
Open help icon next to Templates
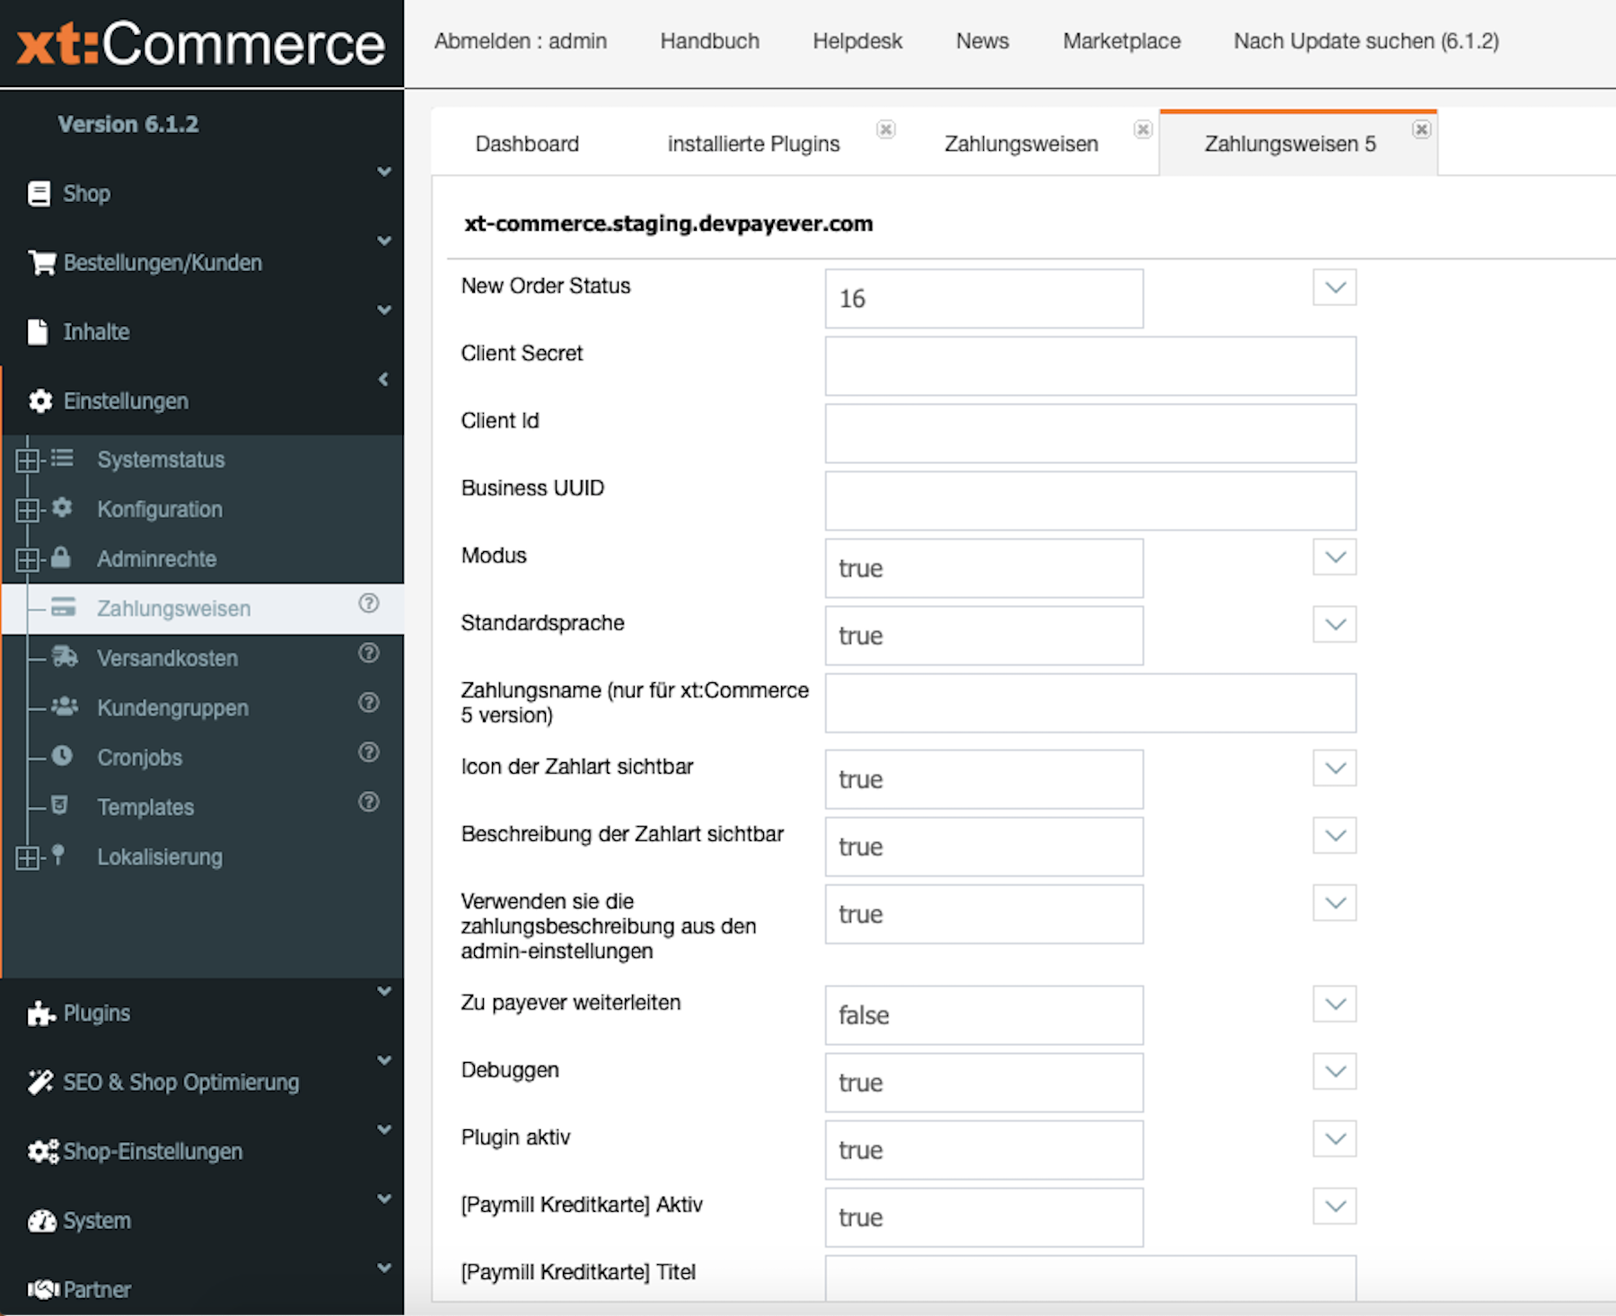[x=369, y=802]
